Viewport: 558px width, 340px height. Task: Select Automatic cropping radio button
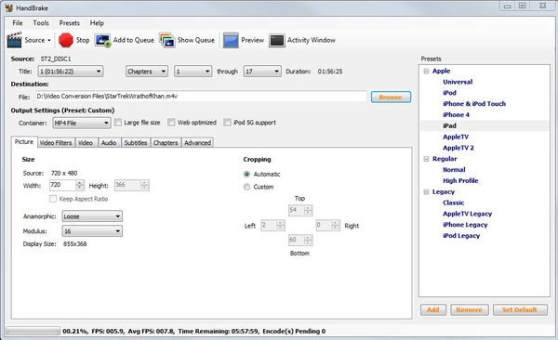(246, 175)
